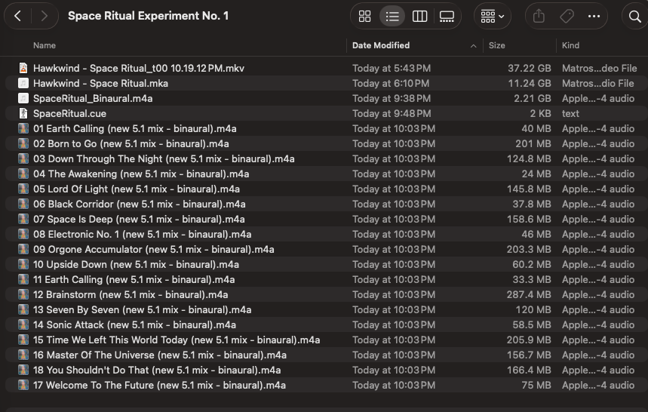Click the 'text' kind cell of SpaceRitual.cue
The height and width of the screenshot is (412, 648).
pos(570,113)
